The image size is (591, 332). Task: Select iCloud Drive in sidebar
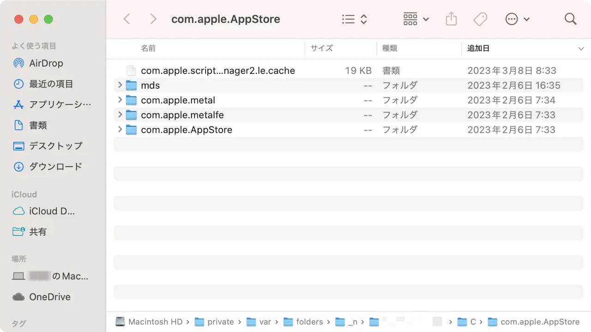pos(52,211)
